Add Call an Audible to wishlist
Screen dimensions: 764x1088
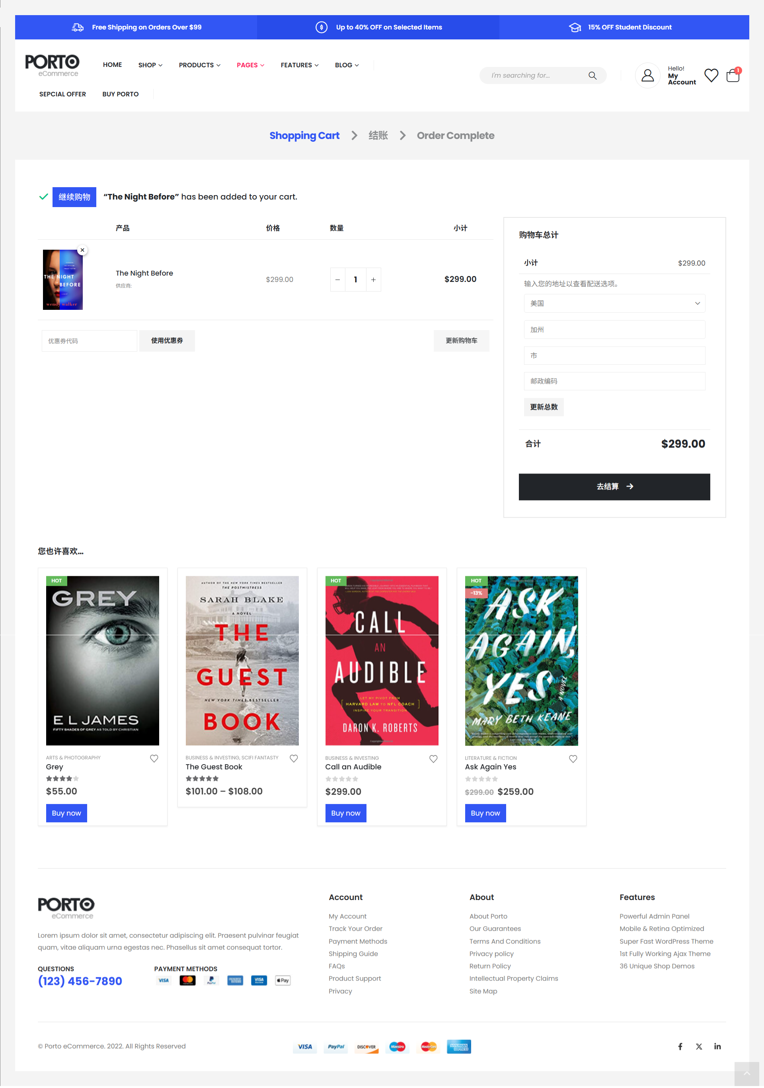(x=433, y=759)
